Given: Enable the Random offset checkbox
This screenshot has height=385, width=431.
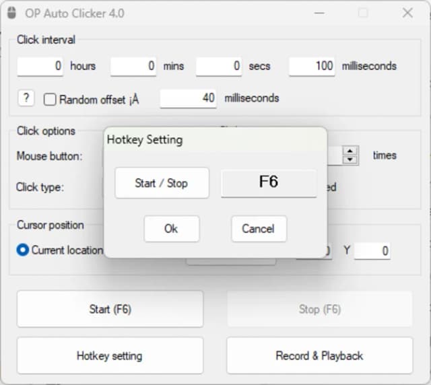Looking at the screenshot, I should 50,100.
